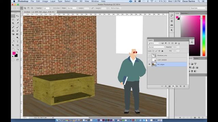Viewport: 218px width, 122px height.
Task: Open the Window menu
Action: (x=95, y=1)
